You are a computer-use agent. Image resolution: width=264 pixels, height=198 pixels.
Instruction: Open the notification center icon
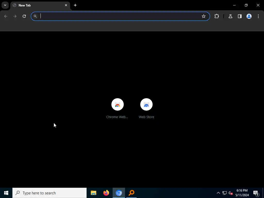point(256,193)
